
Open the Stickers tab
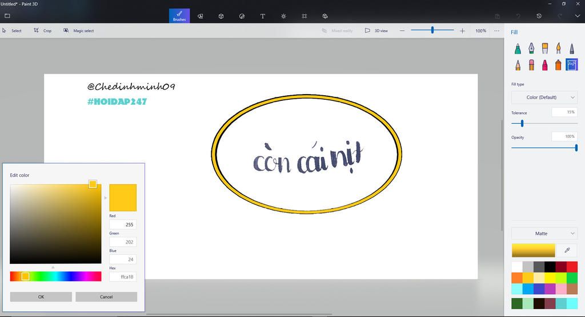[x=242, y=16]
